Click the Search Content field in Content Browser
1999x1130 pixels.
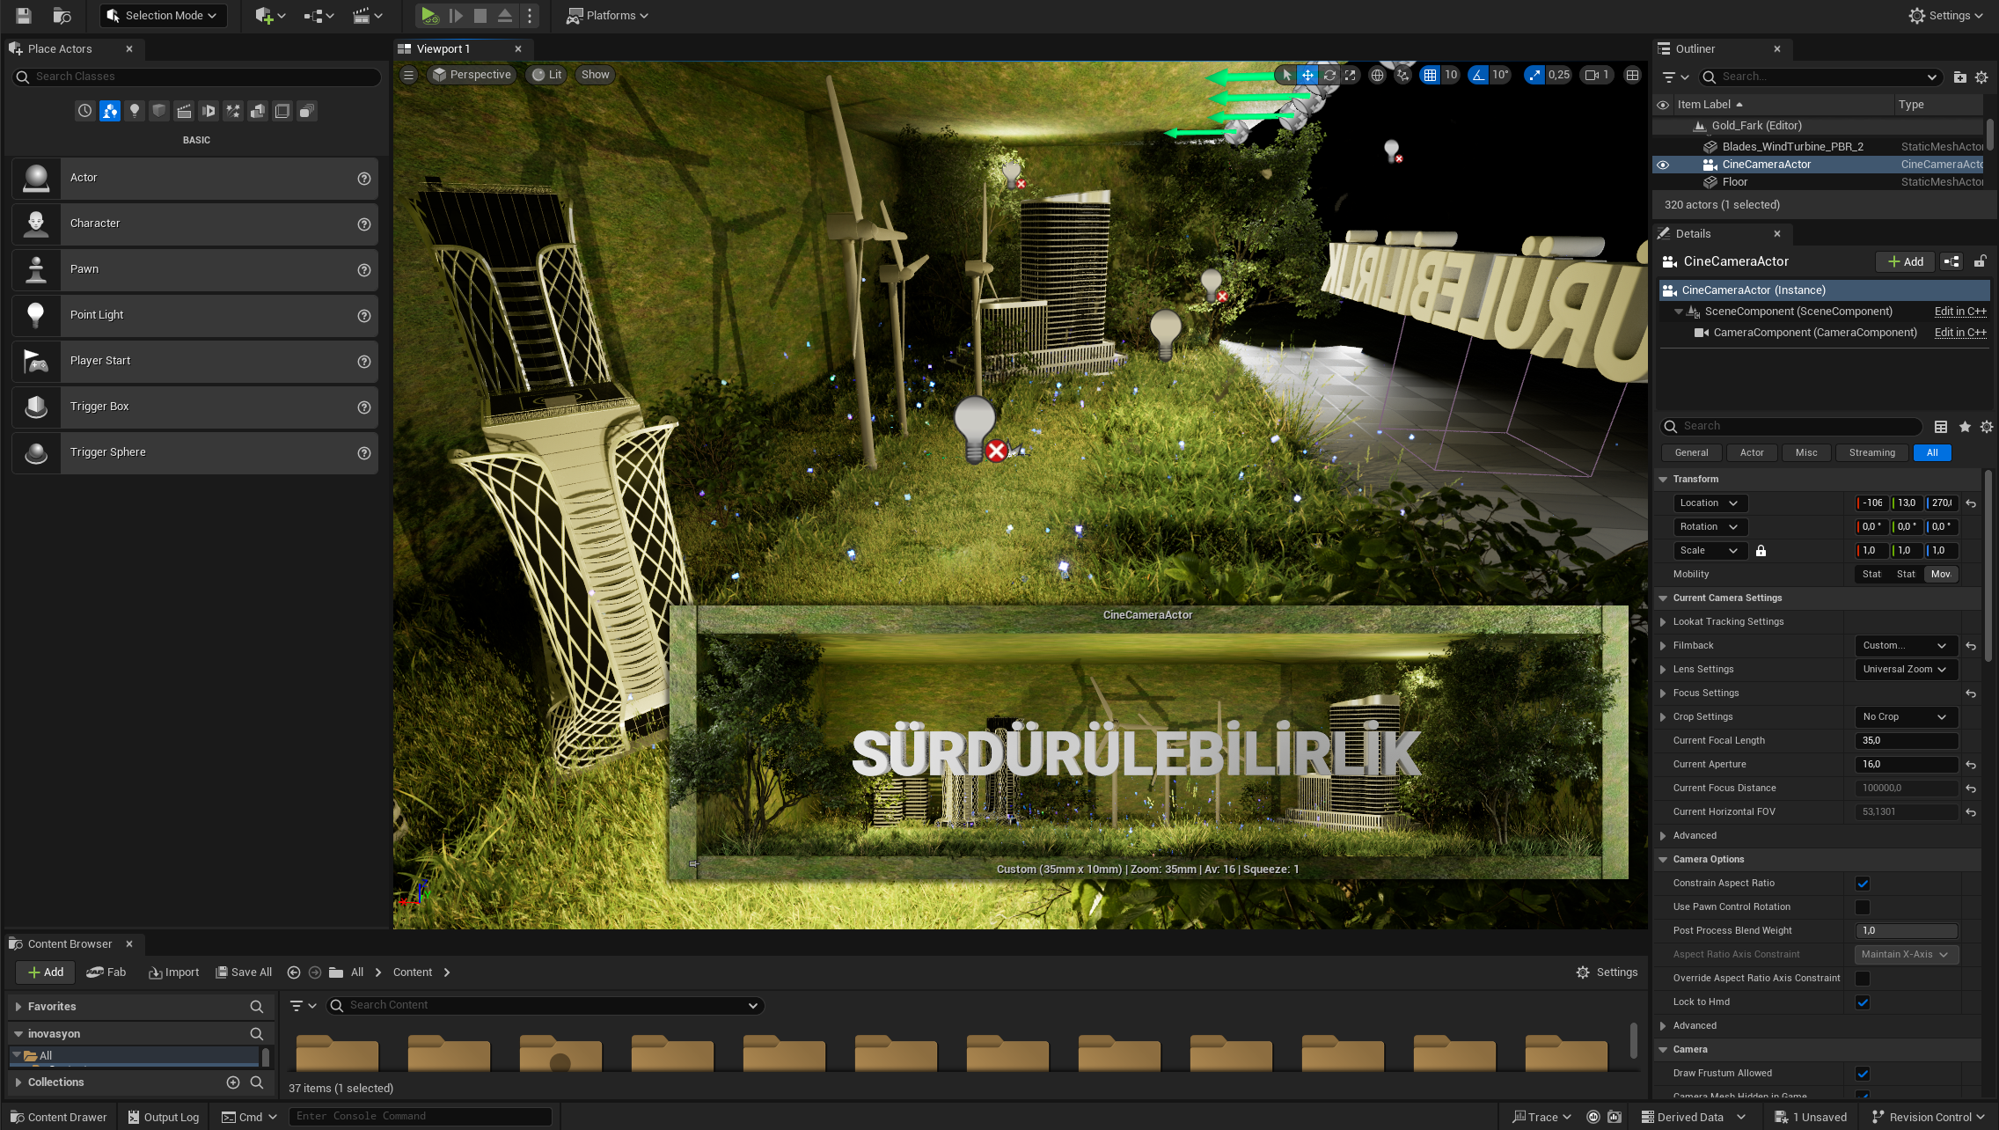(546, 1005)
